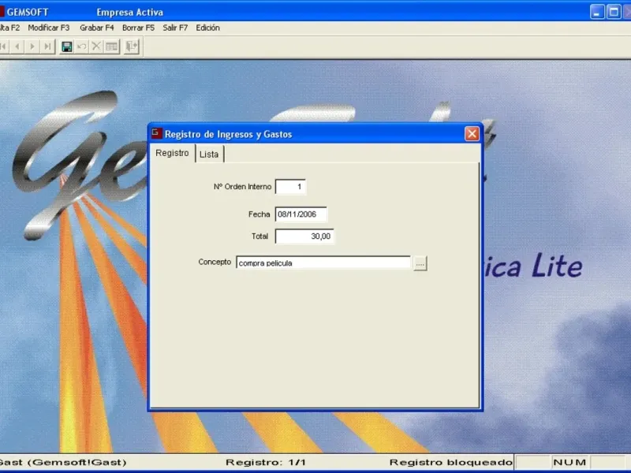The image size is (631, 473).
Task: Click the delete X toolbar icon
Action: point(96,47)
